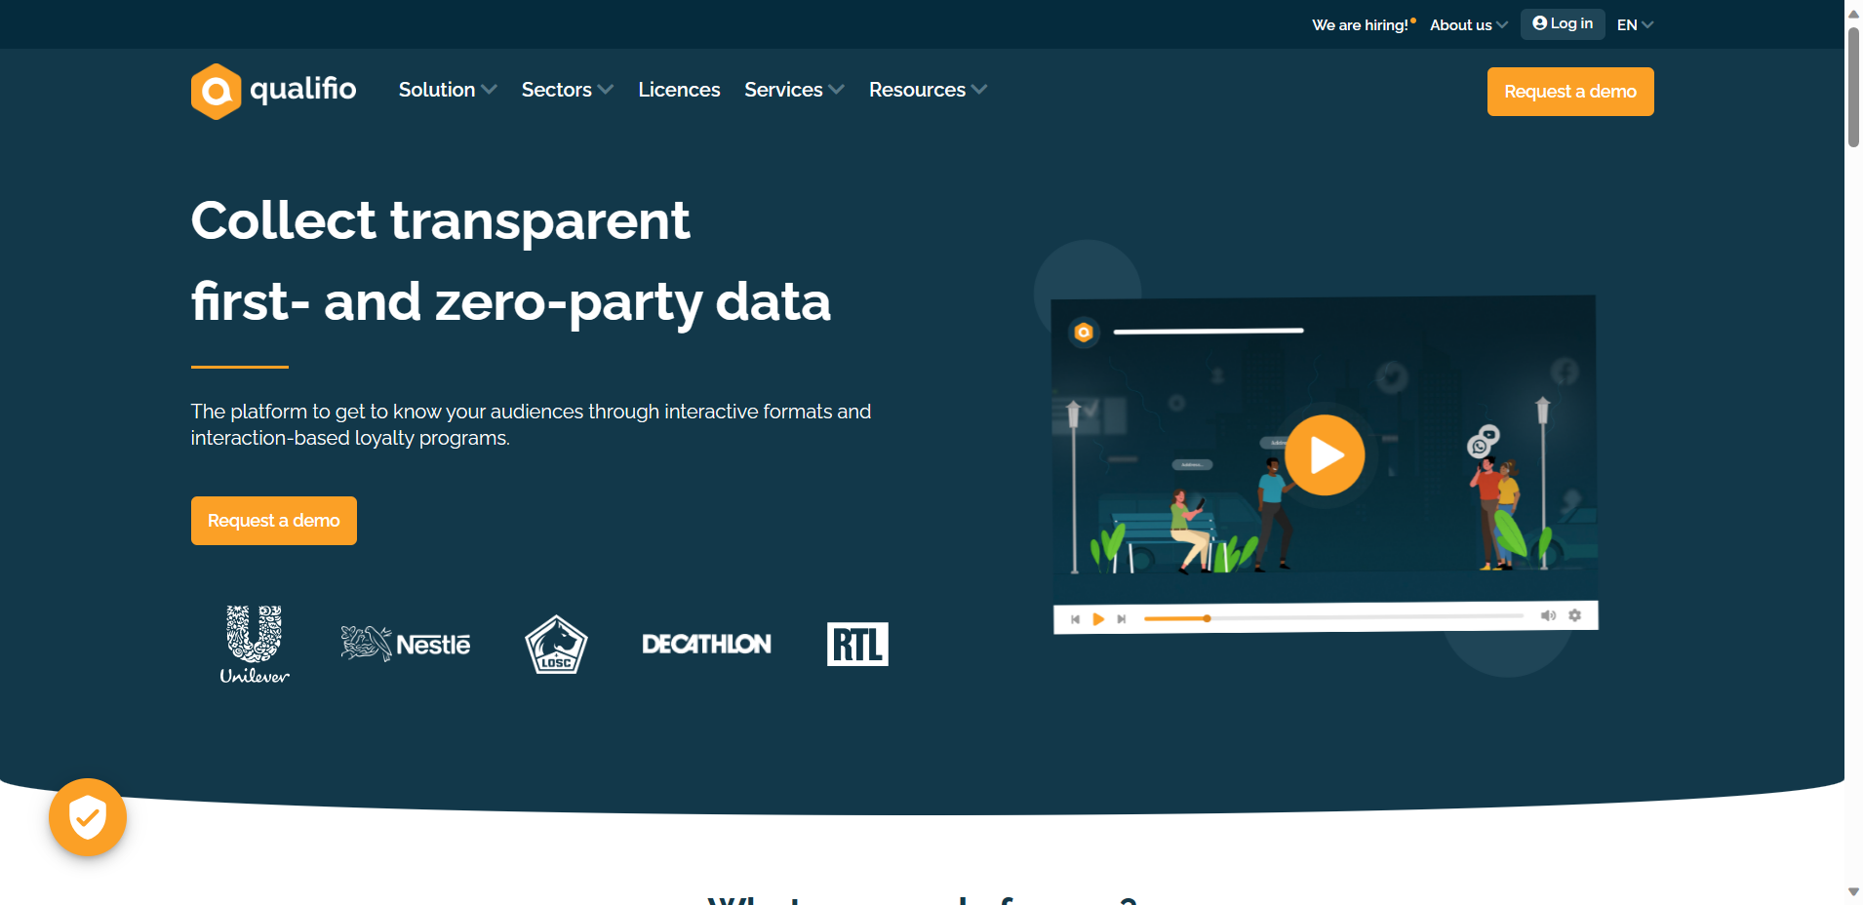Play the video with the orange play button
The height and width of the screenshot is (905, 1863).
(1325, 455)
